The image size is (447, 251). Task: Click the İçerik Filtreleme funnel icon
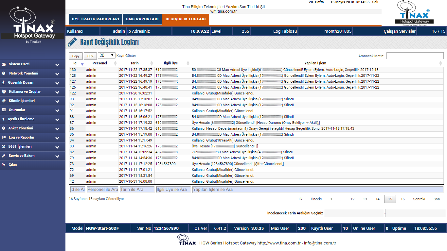4,119
